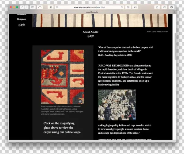Image resolution: width=184 pixels, height=154 pixels.
Task: Click the 'making high quality kelims' paragraph
Action: coord(125,129)
